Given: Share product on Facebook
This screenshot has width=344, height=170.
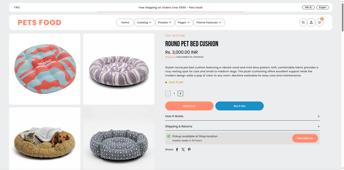Looking at the screenshot, I should pos(177,149).
